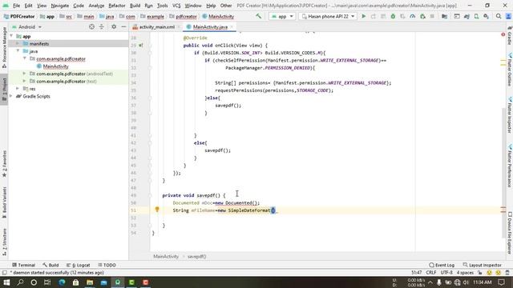Open the File menu

16,6
